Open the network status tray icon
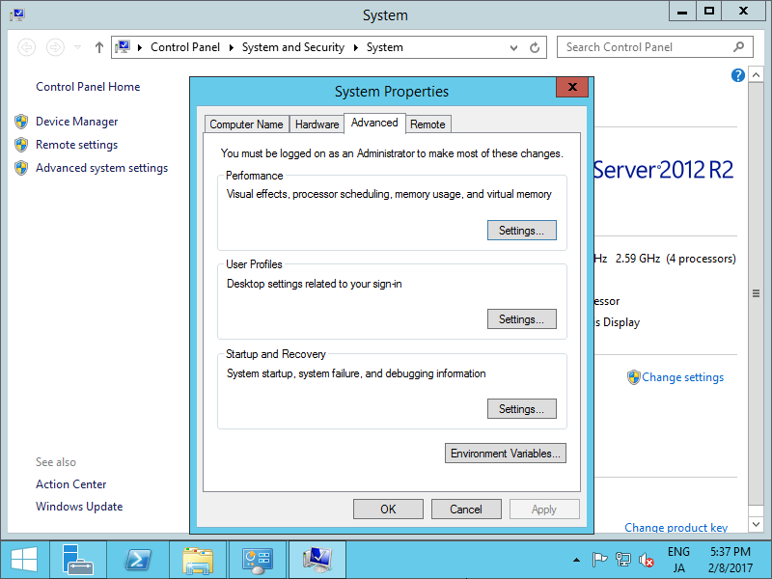Image resolution: width=772 pixels, height=579 pixels. coord(625,559)
